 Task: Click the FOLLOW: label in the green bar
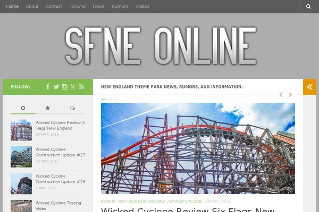point(20,87)
